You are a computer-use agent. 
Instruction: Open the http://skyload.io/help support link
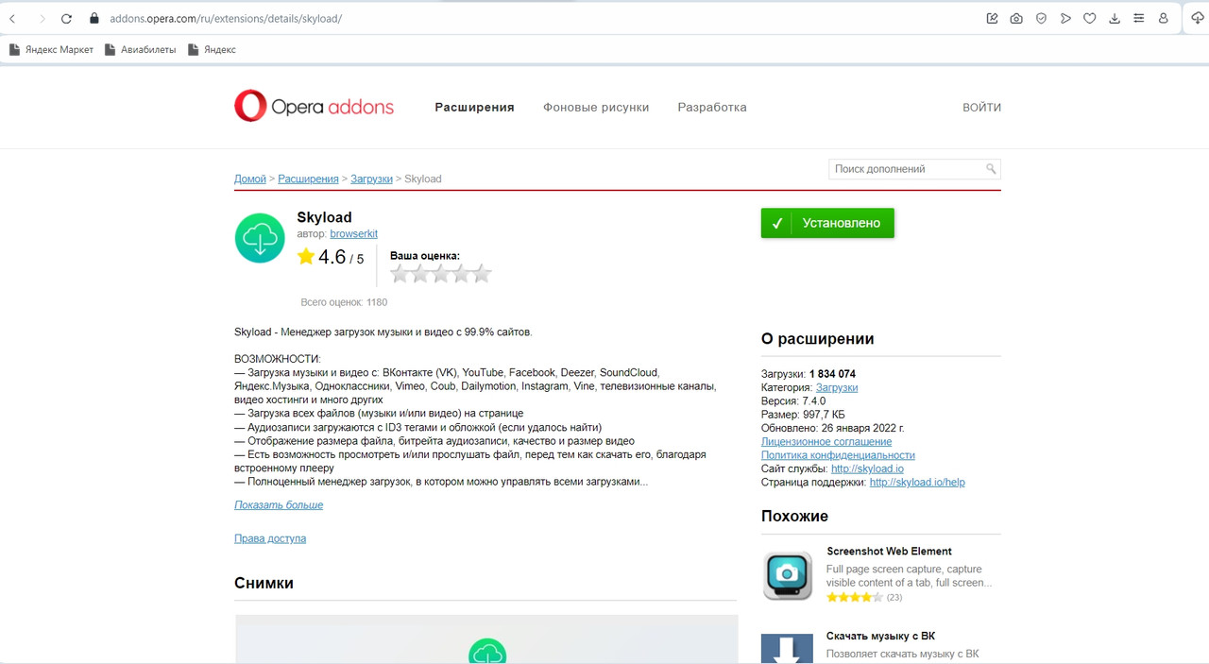pyautogui.click(x=917, y=483)
